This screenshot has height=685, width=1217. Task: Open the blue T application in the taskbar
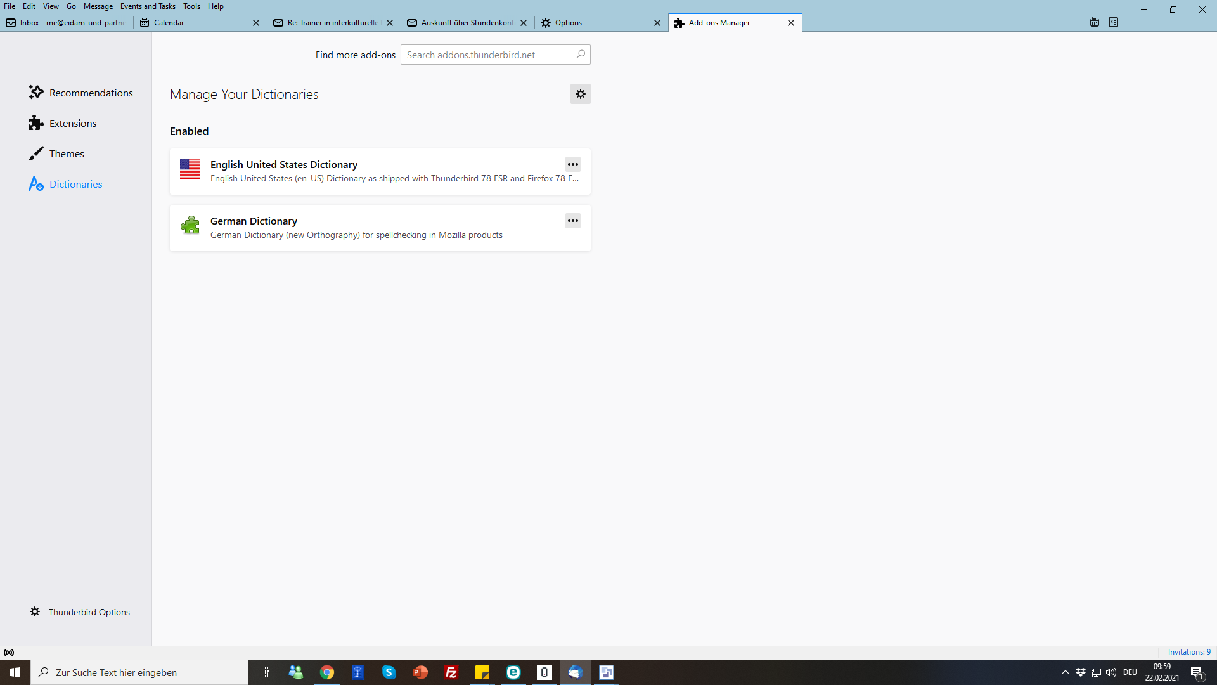358,672
